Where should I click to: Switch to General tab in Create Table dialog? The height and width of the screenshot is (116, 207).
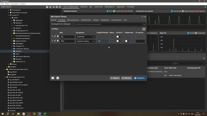click(x=53, y=20)
